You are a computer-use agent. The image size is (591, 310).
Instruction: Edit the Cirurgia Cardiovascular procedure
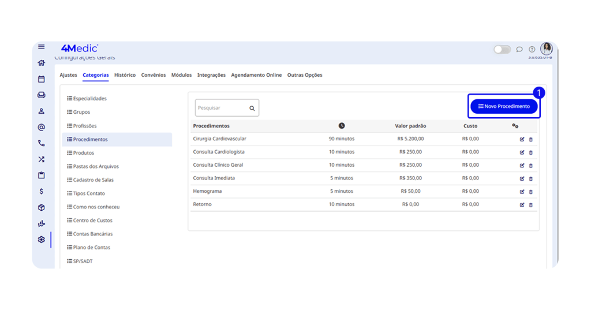[522, 139]
